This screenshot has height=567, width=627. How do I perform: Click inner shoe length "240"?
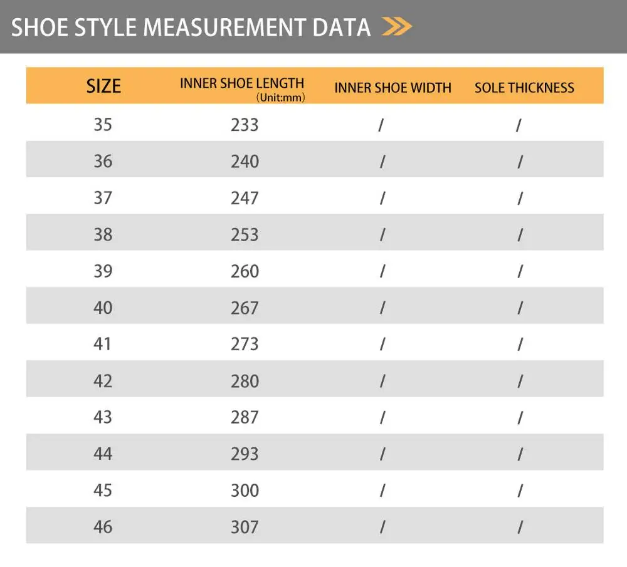click(x=245, y=162)
